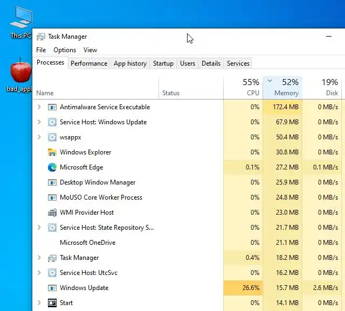The width and height of the screenshot is (345, 311).
Task: Sort processes by the Memory column
Action: [282, 88]
